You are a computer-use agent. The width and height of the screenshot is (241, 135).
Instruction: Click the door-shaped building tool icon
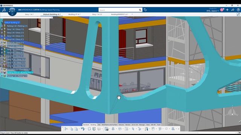tap(146, 129)
